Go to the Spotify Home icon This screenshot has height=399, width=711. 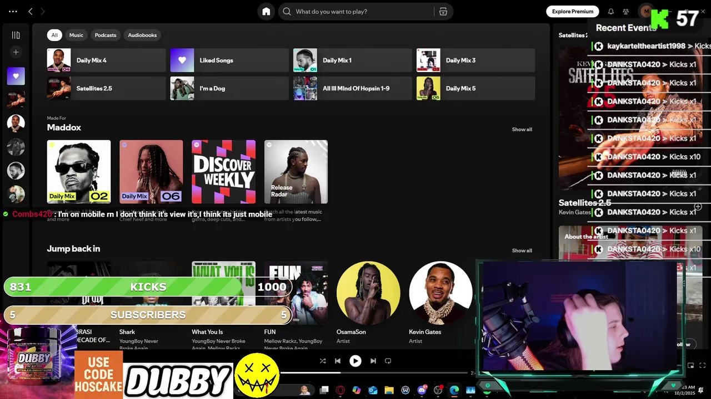pos(266,11)
